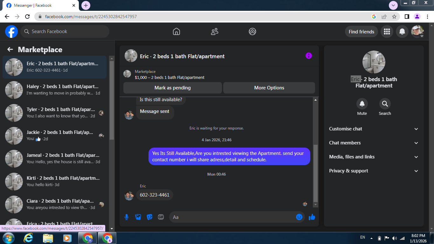Viewport: 434px width, 244px height.
Task: Select the Messenger | Facebook tab
Action: [x=40, y=5]
